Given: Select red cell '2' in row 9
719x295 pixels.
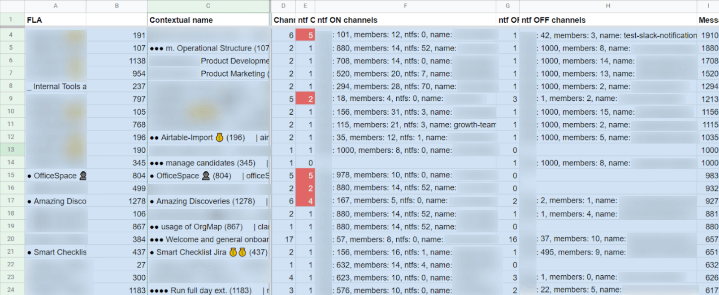Looking at the screenshot, I should 305,99.
